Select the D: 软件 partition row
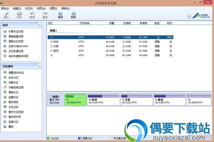The height and width of the screenshot is (142, 214). 110,42
